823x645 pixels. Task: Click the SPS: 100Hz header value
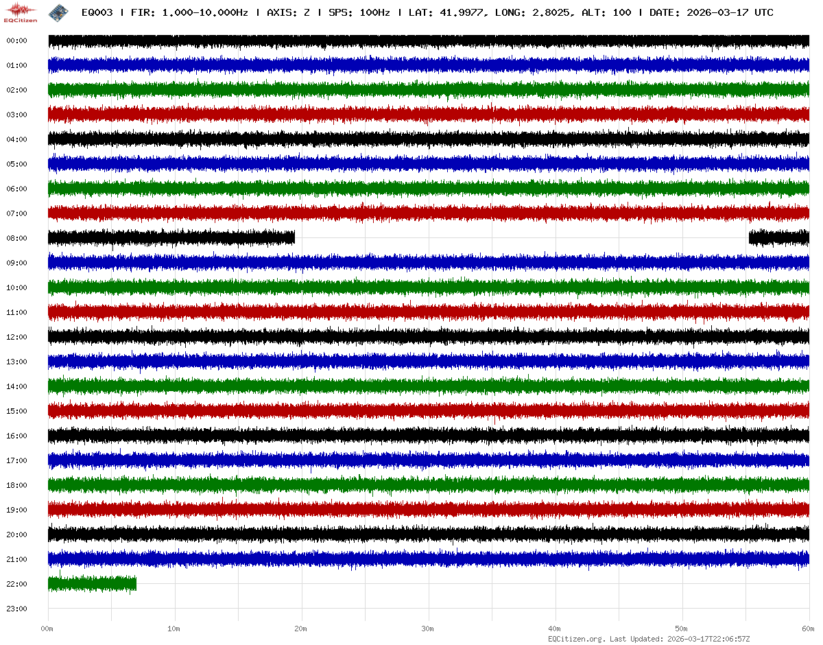359,13
